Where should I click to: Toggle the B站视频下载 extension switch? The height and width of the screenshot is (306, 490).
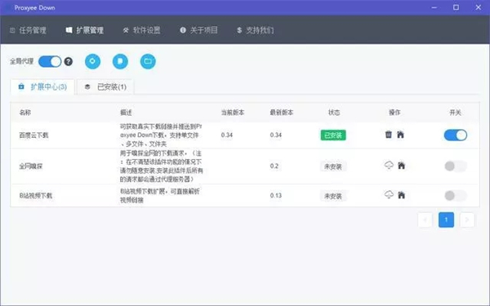(x=456, y=196)
